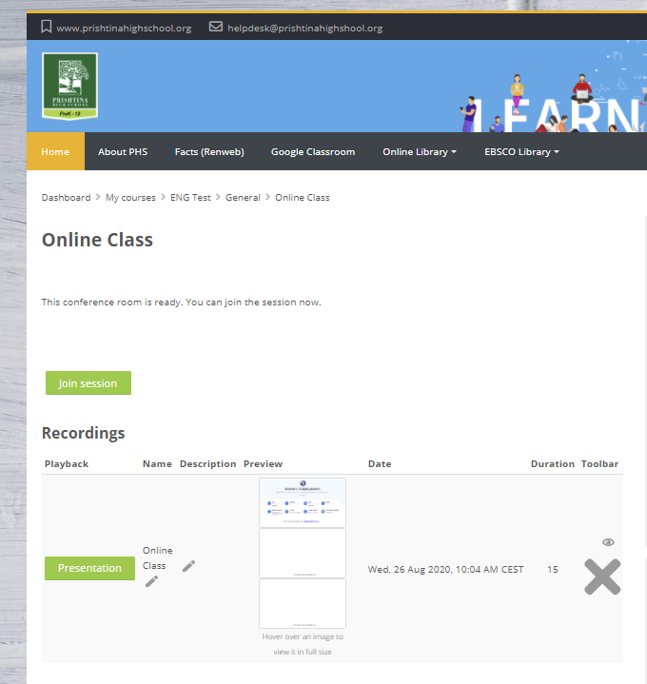The image size is (647, 684).
Task: Open the Facts (Renweb) menu item
Action: click(x=209, y=152)
